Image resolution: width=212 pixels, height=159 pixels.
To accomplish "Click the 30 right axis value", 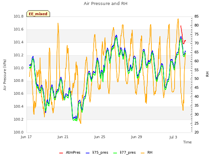I will (196, 114).
